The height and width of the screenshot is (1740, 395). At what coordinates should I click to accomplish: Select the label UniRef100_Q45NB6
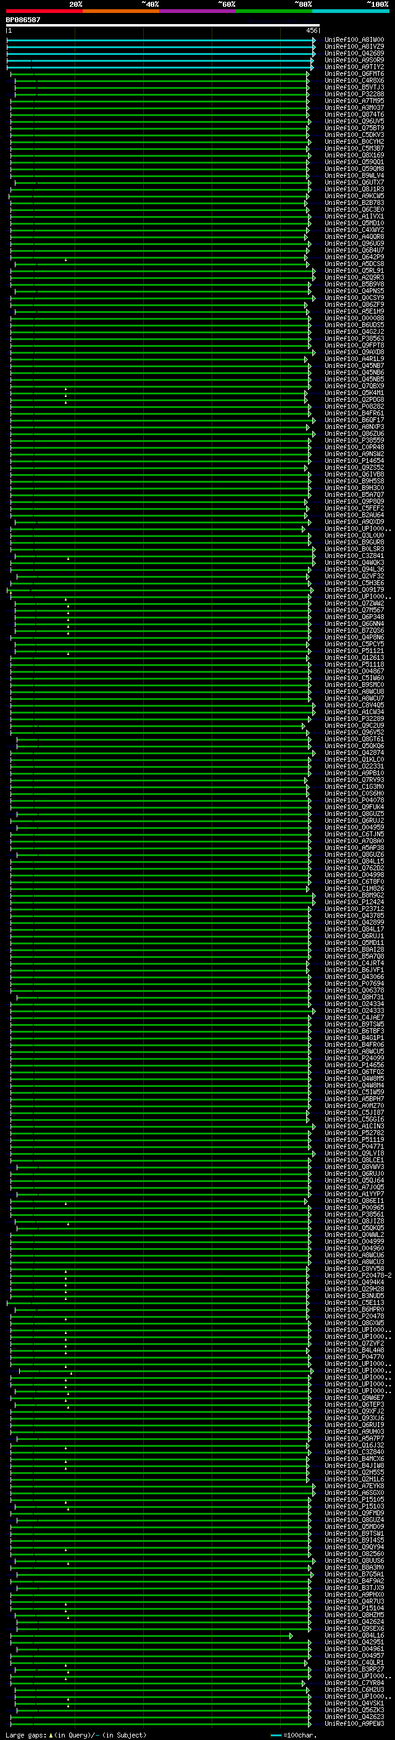tap(354, 372)
